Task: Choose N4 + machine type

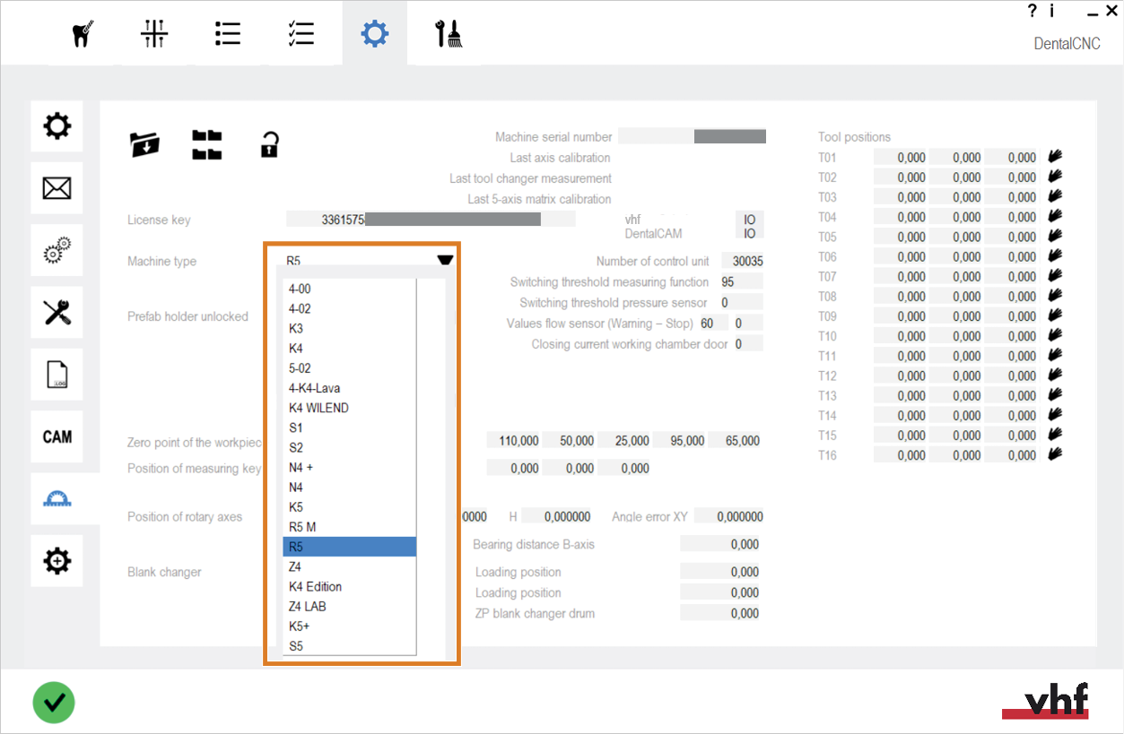Action: point(350,467)
